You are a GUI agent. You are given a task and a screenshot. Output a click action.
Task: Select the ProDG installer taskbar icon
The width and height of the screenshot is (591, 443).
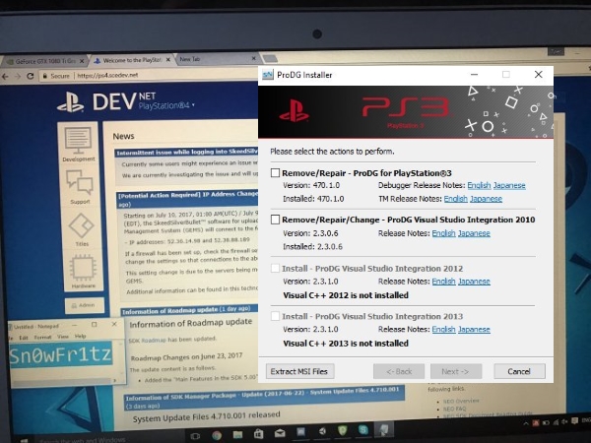click(384, 429)
